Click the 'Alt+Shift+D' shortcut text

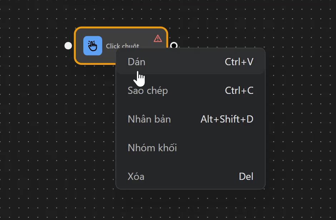coord(227,119)
